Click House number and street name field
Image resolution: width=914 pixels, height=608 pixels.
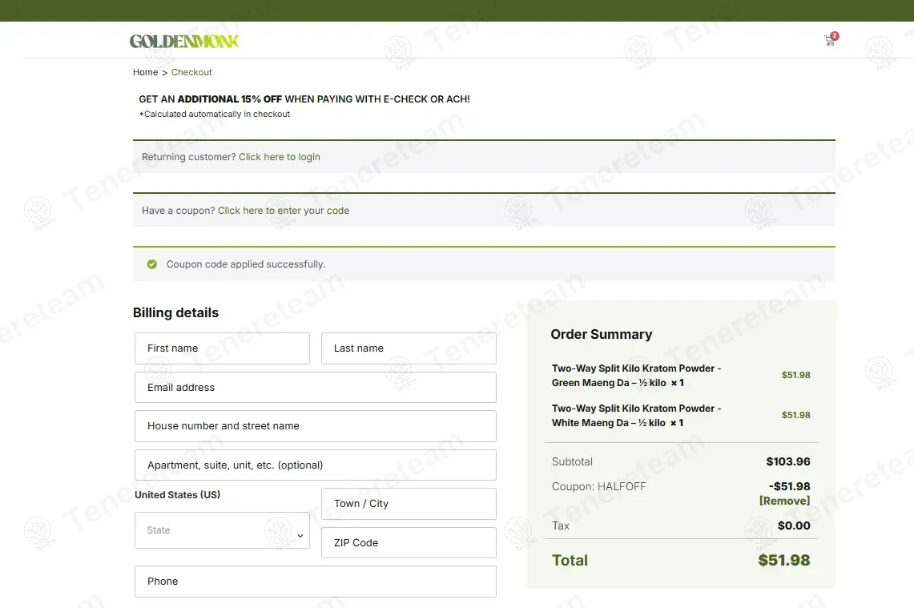(x=315, y=426)
